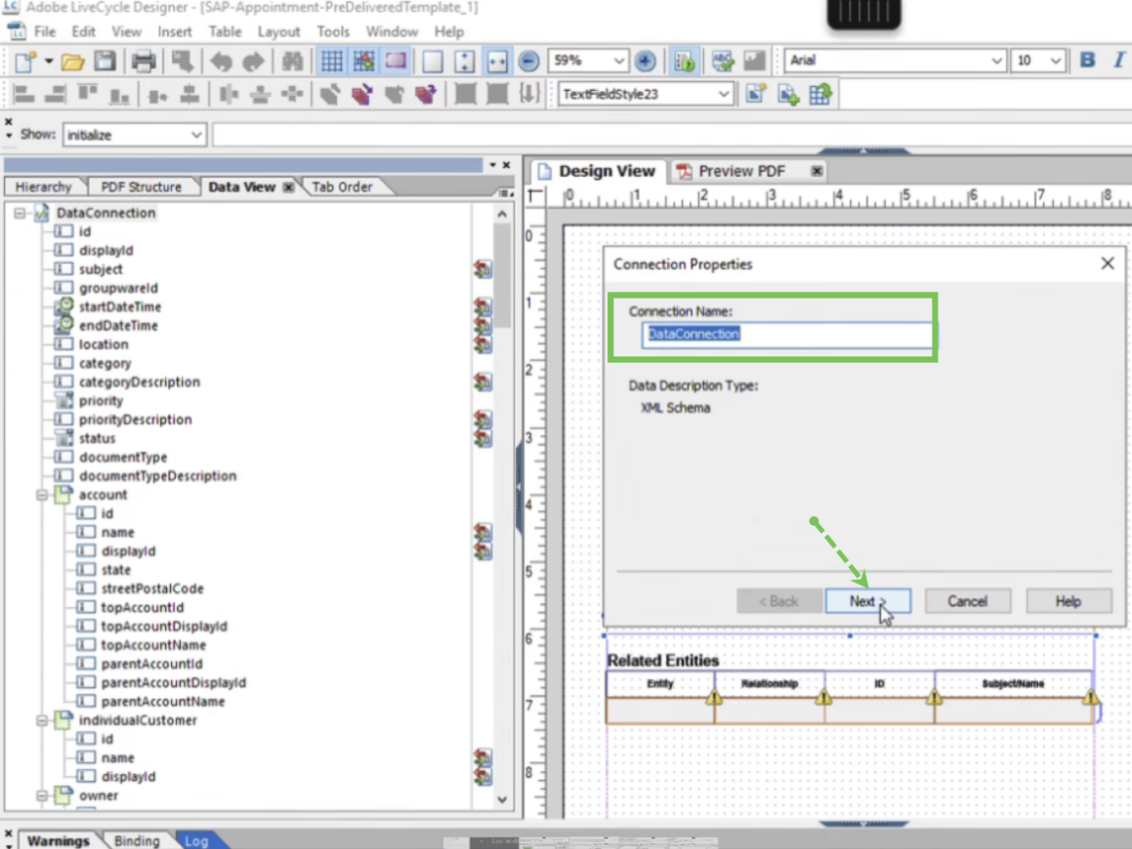The image size is (1132, 849).
Task: Zoom in with the plus magnifier icon
Action: (646, 61)
